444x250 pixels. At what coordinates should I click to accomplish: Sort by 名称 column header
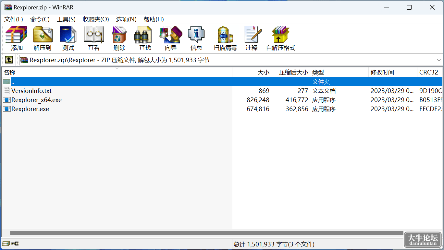117,73
